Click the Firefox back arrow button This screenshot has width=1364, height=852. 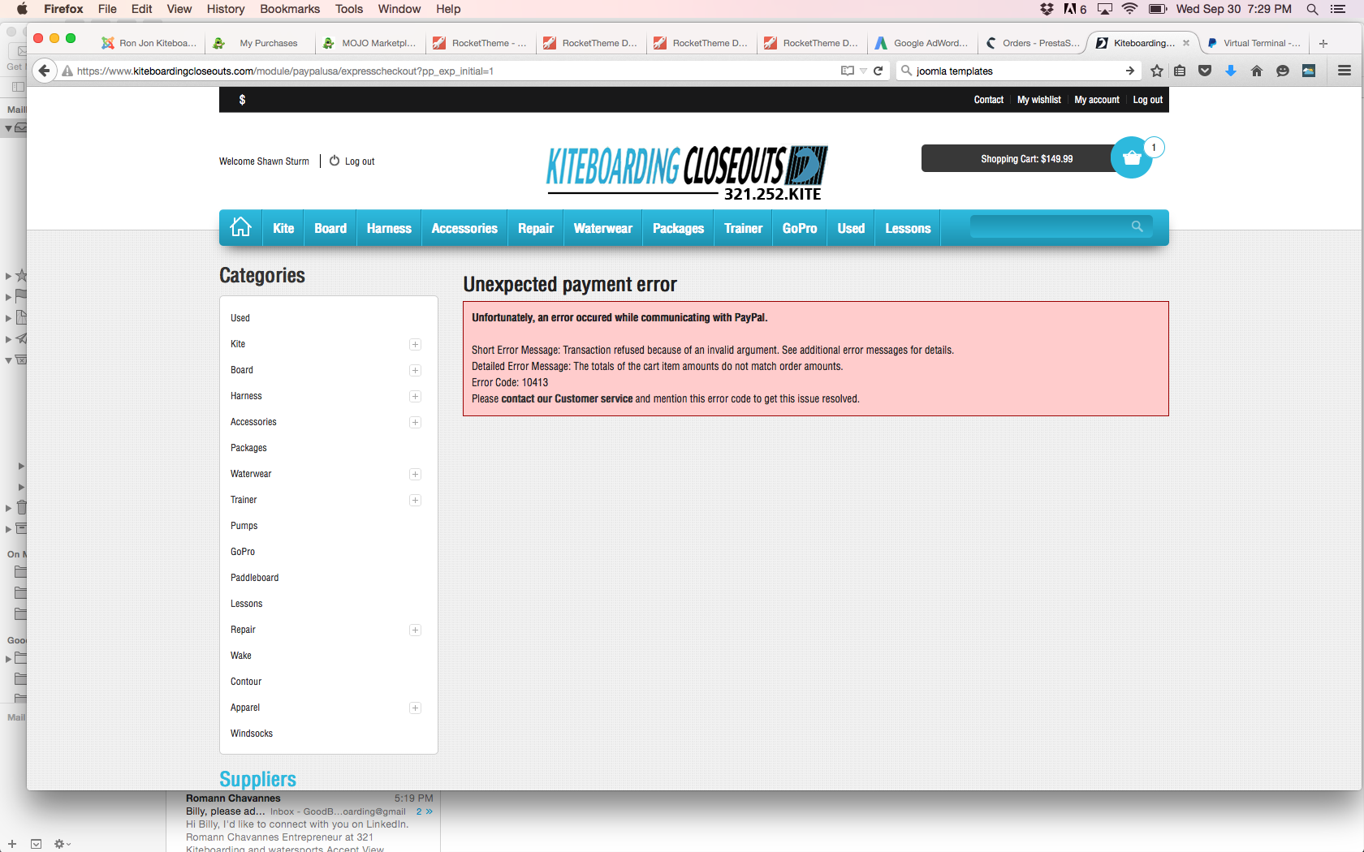click(x=45, y=71)
